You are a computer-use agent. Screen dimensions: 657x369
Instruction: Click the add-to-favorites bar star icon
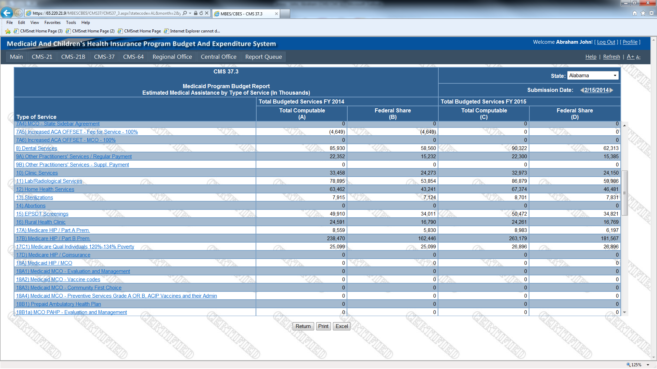[8, 31]
